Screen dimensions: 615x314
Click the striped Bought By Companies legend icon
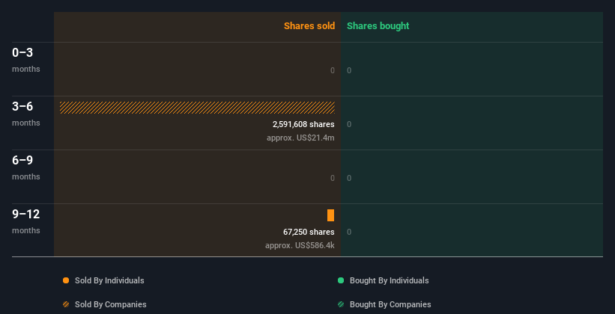click(x=341, y=304)
